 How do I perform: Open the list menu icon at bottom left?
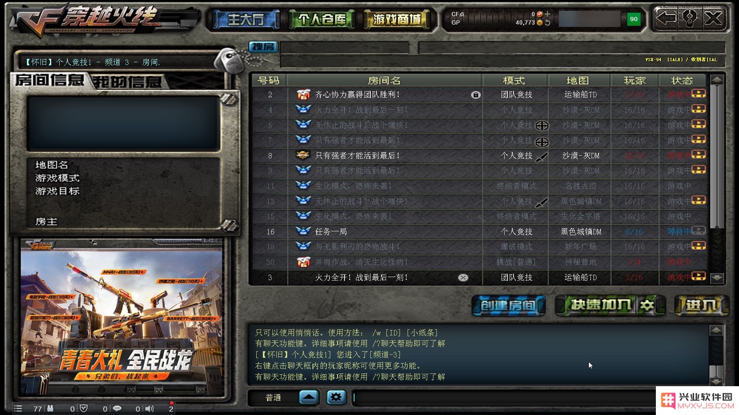(x=18, y=408)
